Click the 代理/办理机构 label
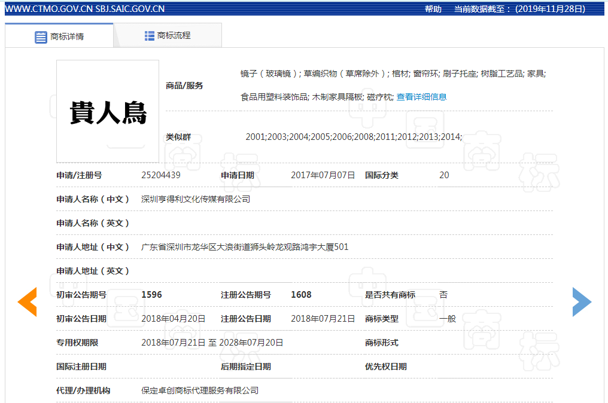 tap(83, 390)
